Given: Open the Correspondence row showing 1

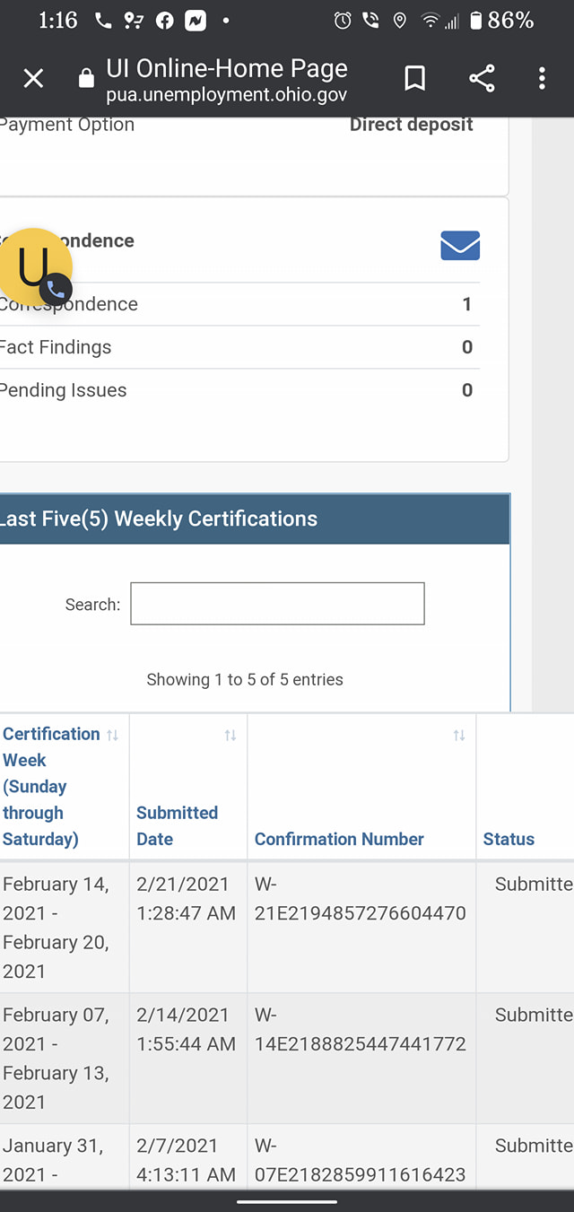Looking at the screenshot, I should (x=239, y=304).
